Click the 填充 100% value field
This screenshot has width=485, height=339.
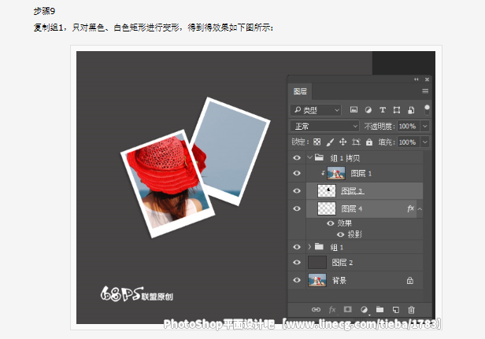[x=409, y=142]
